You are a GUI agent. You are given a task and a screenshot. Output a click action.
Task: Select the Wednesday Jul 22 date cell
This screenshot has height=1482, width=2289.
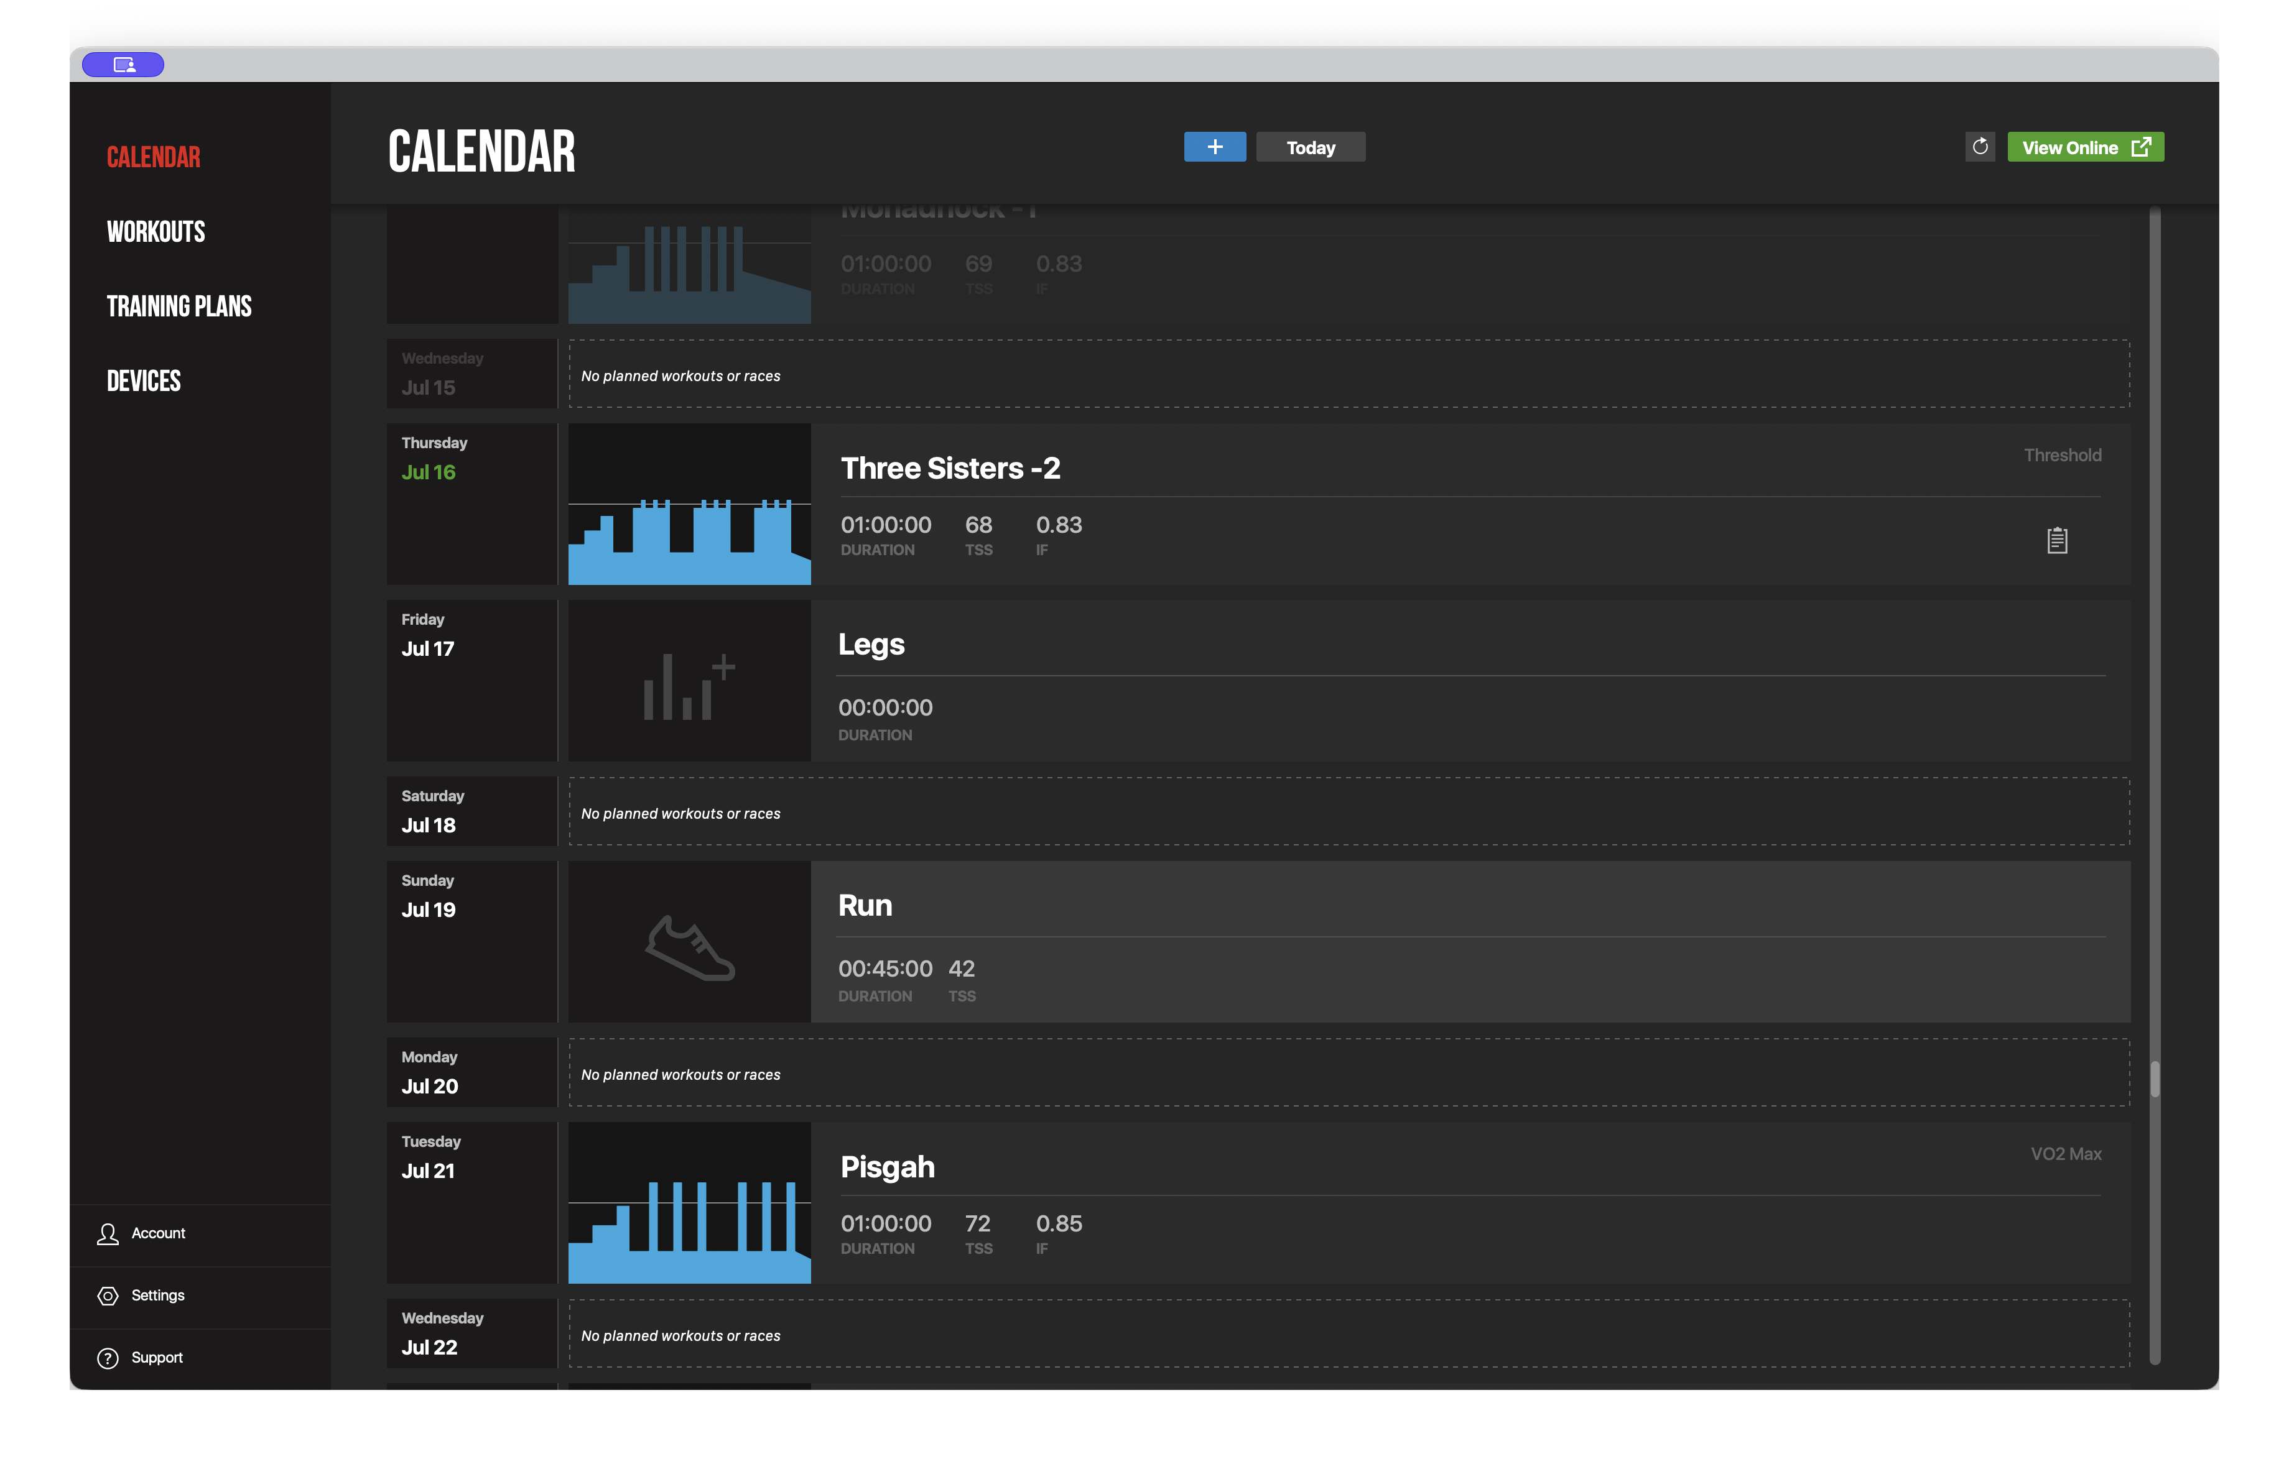[471, 1334]
